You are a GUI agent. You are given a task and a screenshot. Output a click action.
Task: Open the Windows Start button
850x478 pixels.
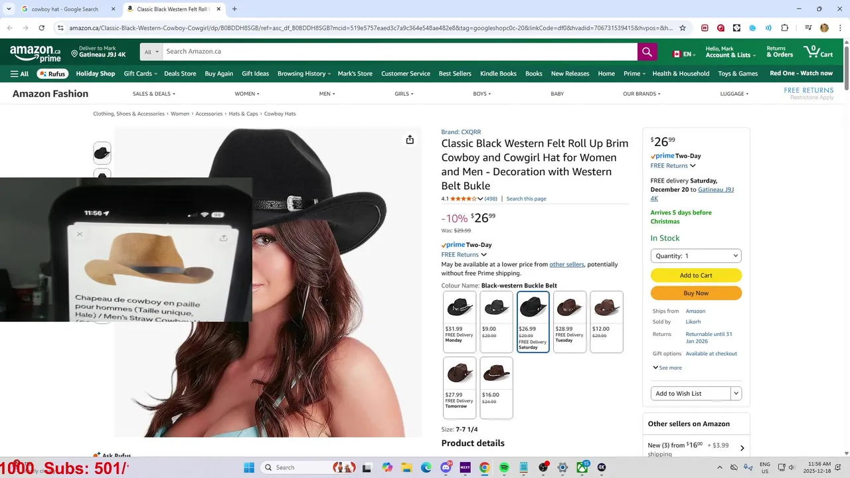click(x=249, y=467)
